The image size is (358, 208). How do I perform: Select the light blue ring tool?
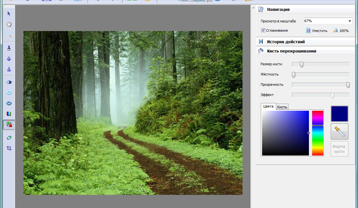[9, 93]
